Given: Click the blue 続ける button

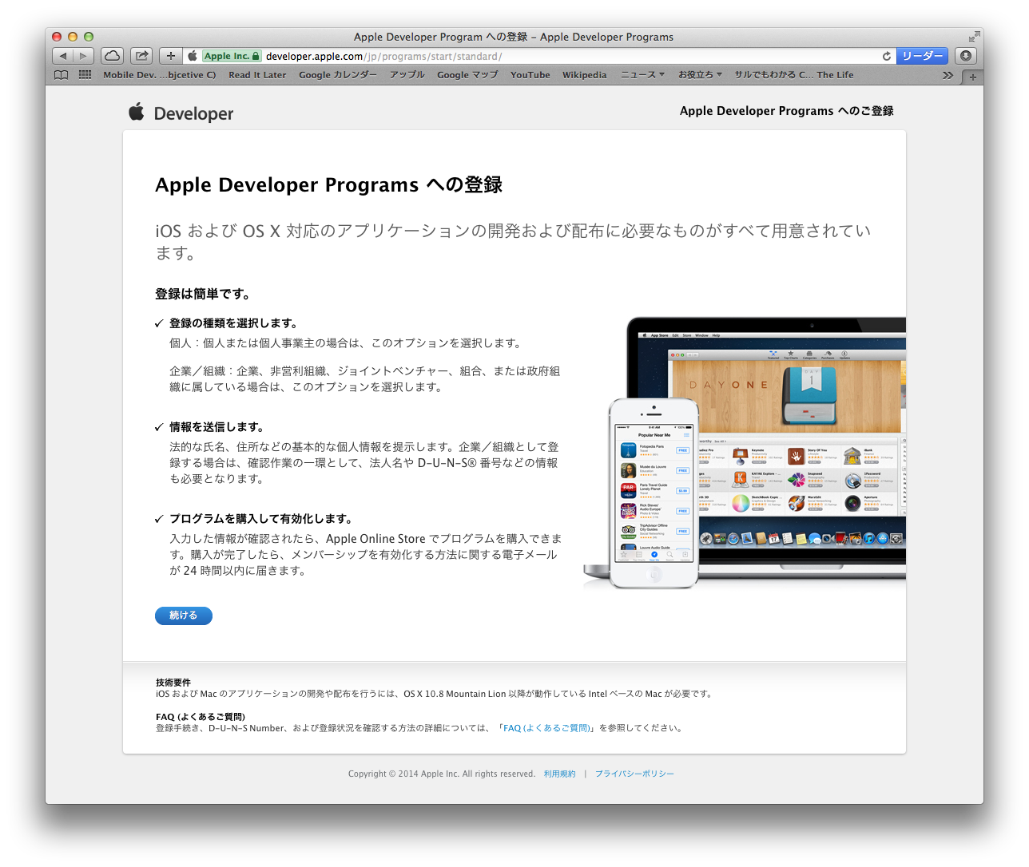Looking at the screenshot, I should point(184,616).
